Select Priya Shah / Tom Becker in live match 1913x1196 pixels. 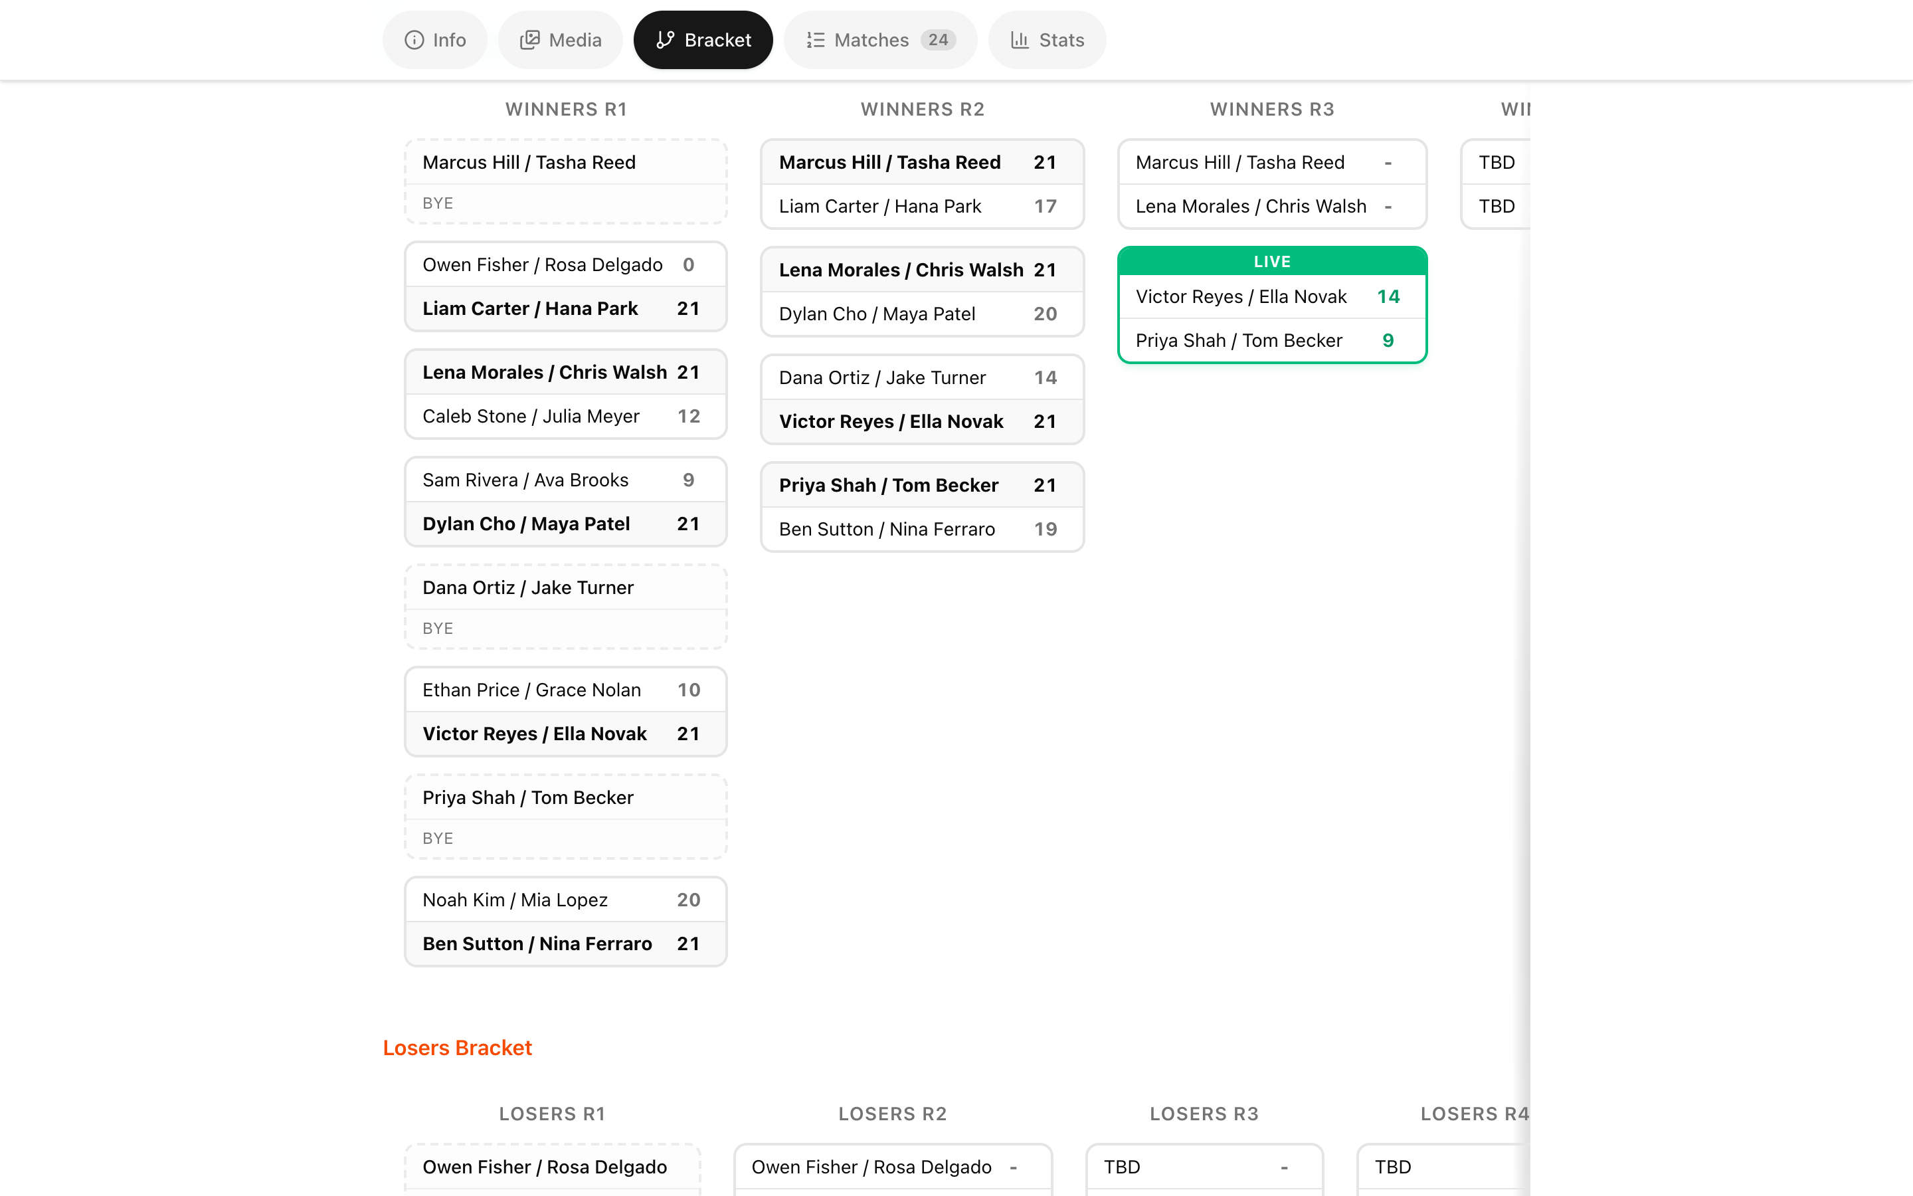(x=1272, y=340)
